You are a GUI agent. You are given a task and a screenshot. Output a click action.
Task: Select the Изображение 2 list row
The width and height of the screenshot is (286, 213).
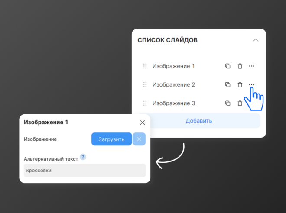199,84
